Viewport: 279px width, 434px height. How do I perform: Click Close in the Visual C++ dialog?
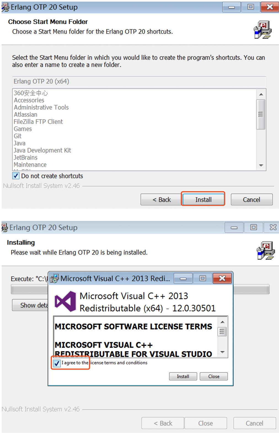coord(214,376)
